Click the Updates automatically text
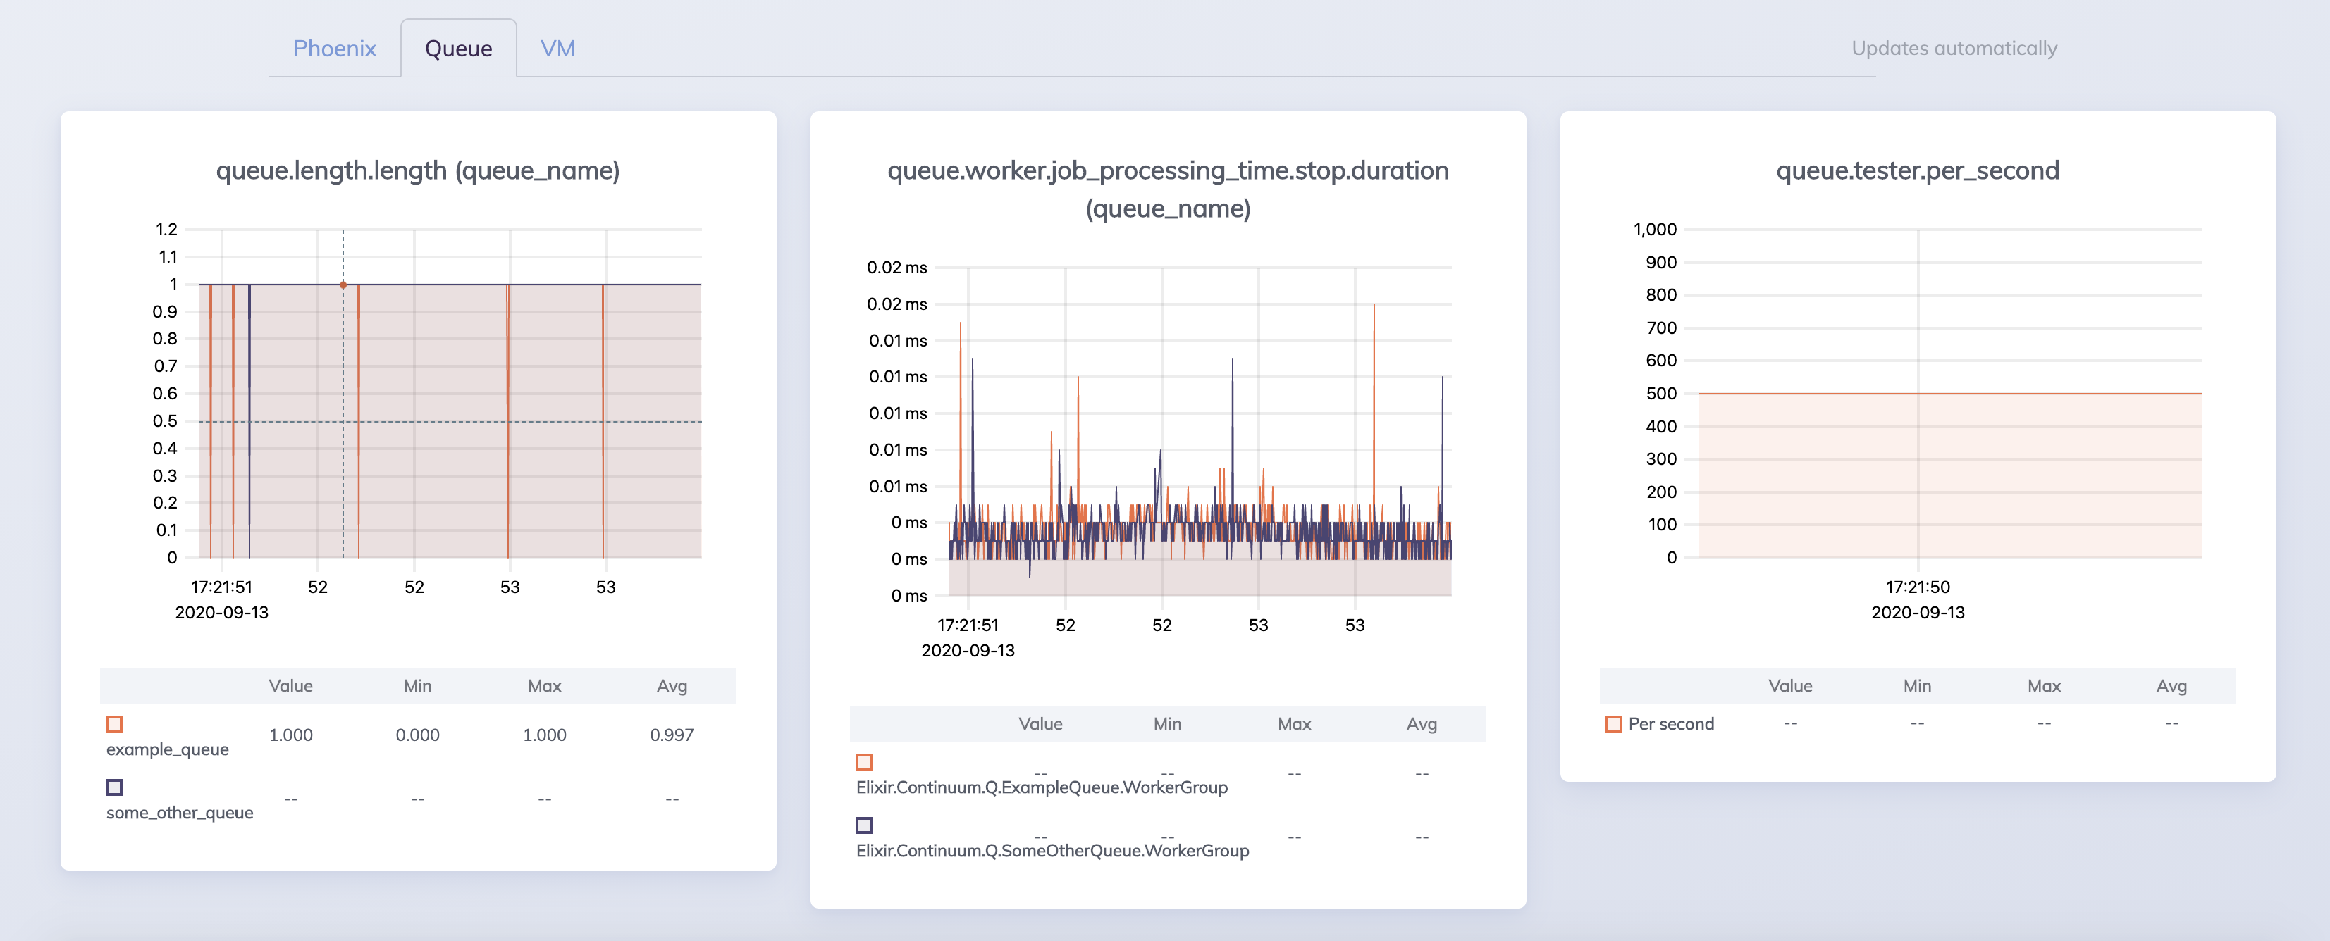 click(x=1954, y=49)
